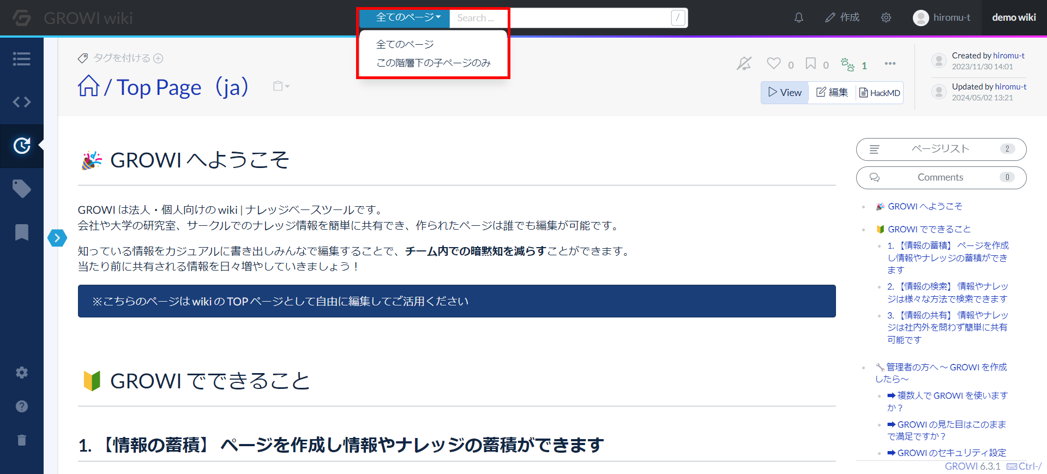Open 3.【情報の共有】 contents link
Viewport: 1047px width, 474px height.
point(948,327)
